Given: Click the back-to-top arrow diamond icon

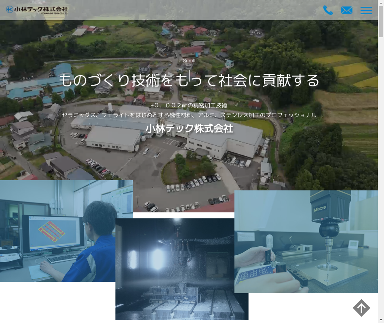Looking at the screenshot, I should pyautogui.click(x=361, y=308).
